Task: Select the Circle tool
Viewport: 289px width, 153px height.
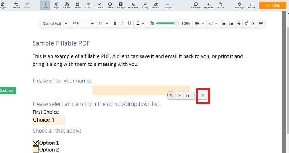Action: [x=110, y=5]
